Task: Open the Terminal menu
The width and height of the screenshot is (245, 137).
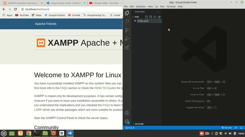Action: click(x=171, y=6)
